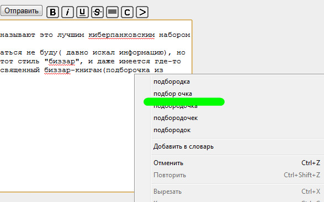Insert quote using the > icon
Image resolution: width=324 pixels, height=202 pixels.
142,12
